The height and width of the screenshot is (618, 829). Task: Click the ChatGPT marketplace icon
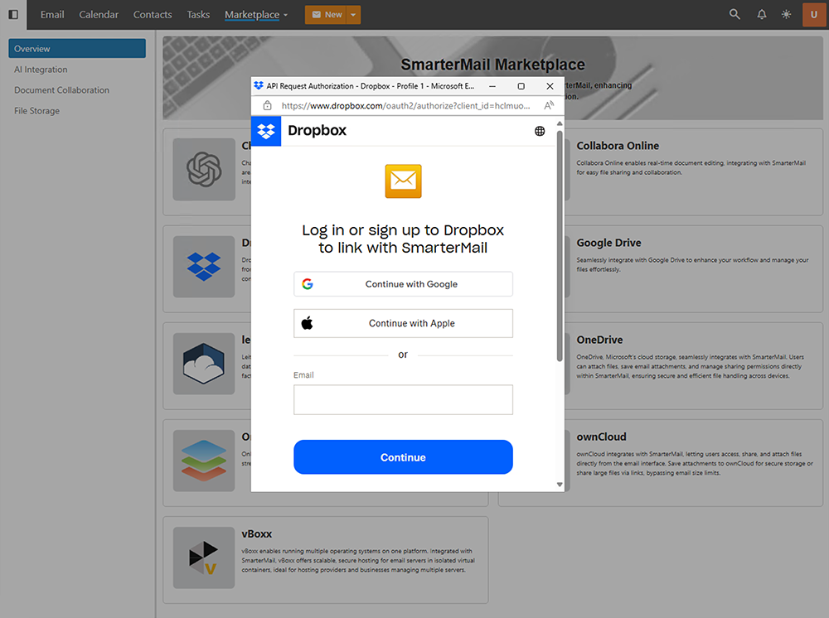(204, 169)
